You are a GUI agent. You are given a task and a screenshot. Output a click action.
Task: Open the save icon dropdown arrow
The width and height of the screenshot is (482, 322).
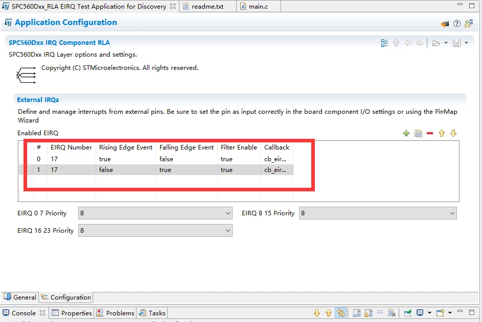tap(466, 43)
